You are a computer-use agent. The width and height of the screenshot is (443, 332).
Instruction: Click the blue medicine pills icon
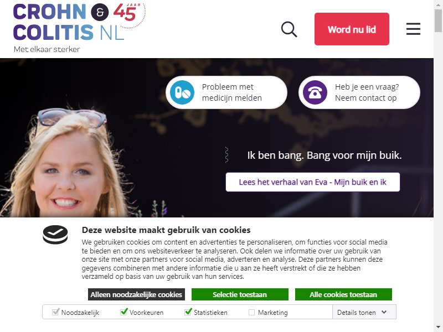182,92
